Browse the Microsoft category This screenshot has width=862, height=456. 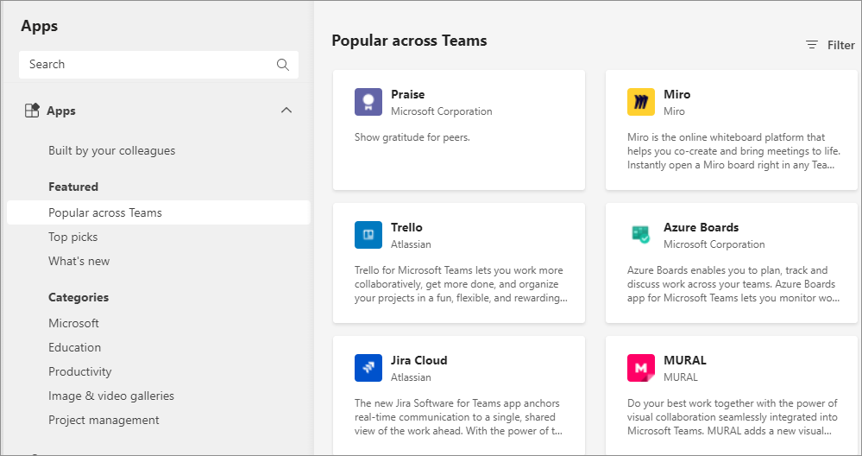click(73, 323)
